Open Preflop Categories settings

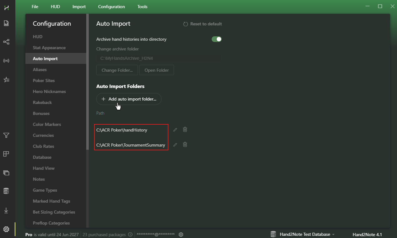pos(56,223)
